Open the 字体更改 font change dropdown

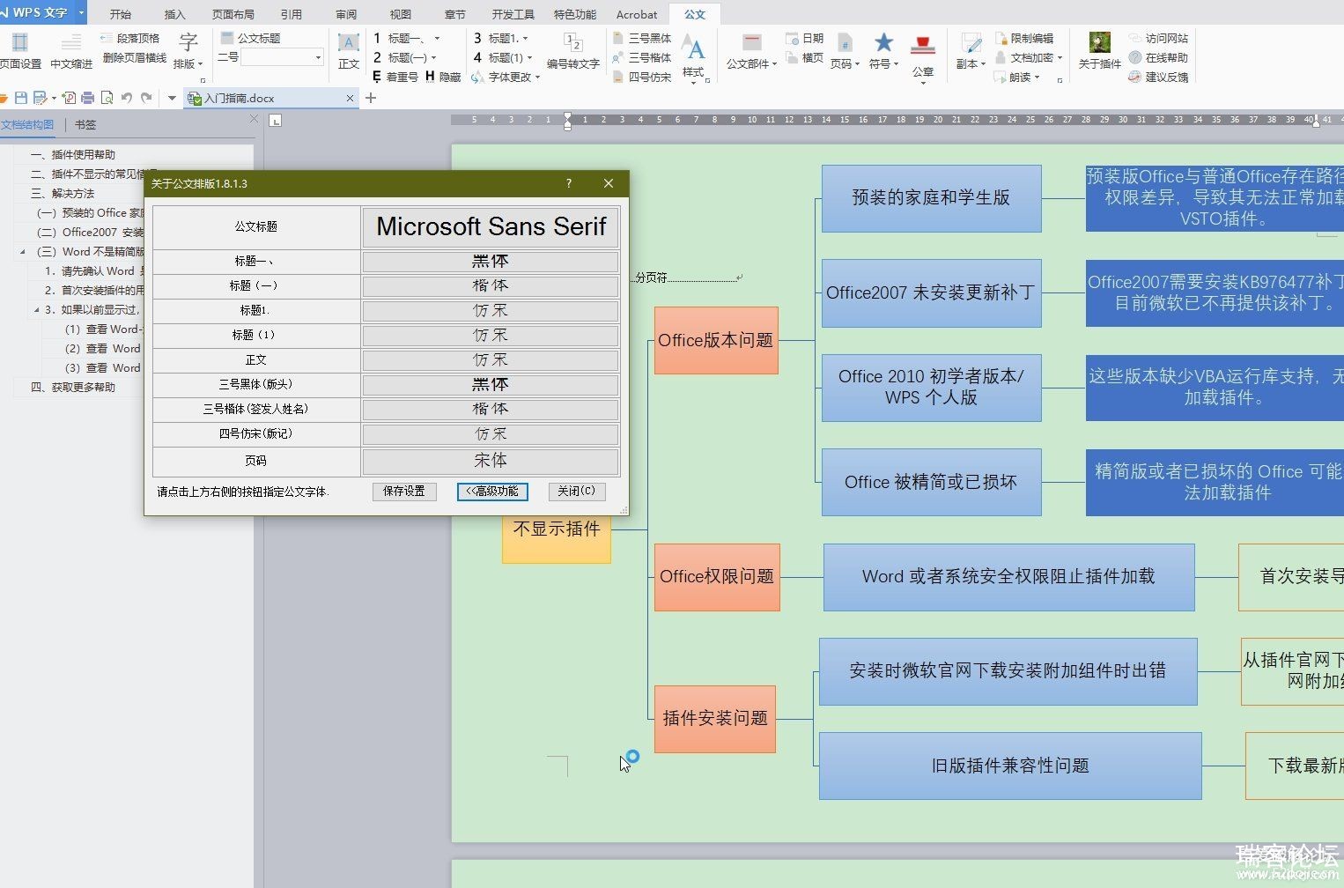[x=506, y=78]
